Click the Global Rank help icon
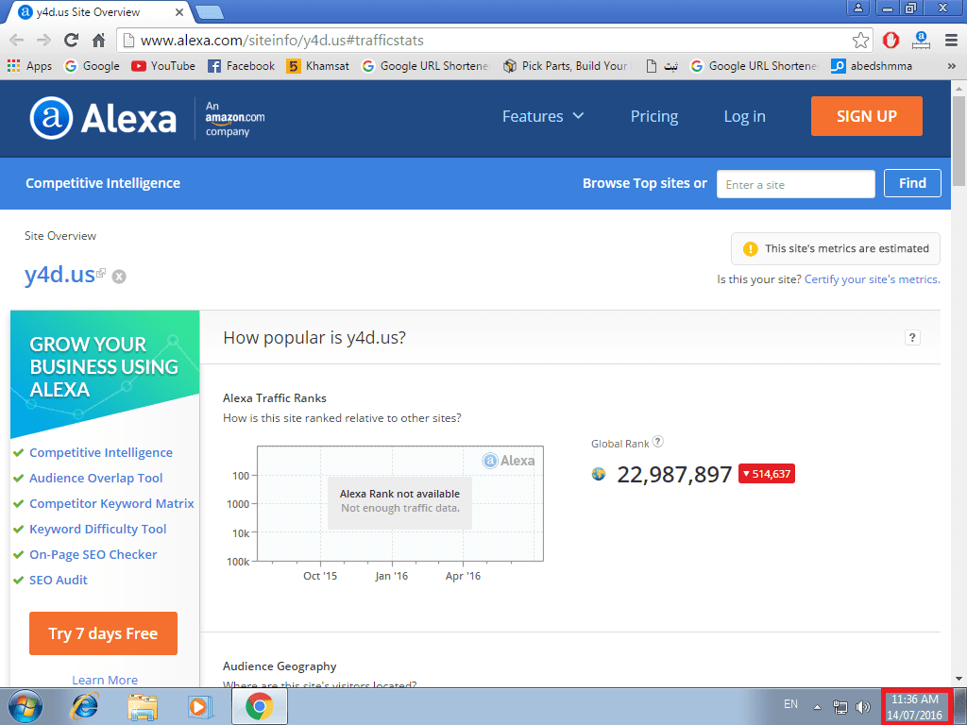The height and width of the screenshot is (725, 967). [x=658, y=442]
